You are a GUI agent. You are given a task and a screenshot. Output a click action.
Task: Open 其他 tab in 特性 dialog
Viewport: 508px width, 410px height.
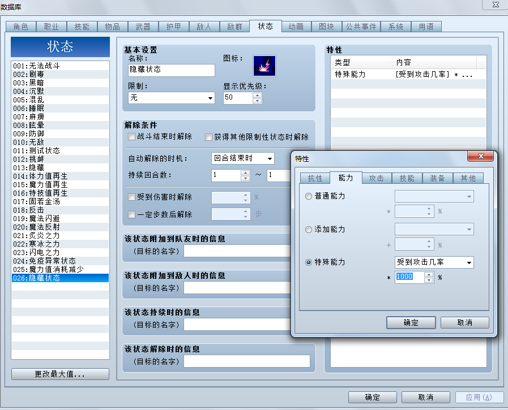[x=468, y=178]
